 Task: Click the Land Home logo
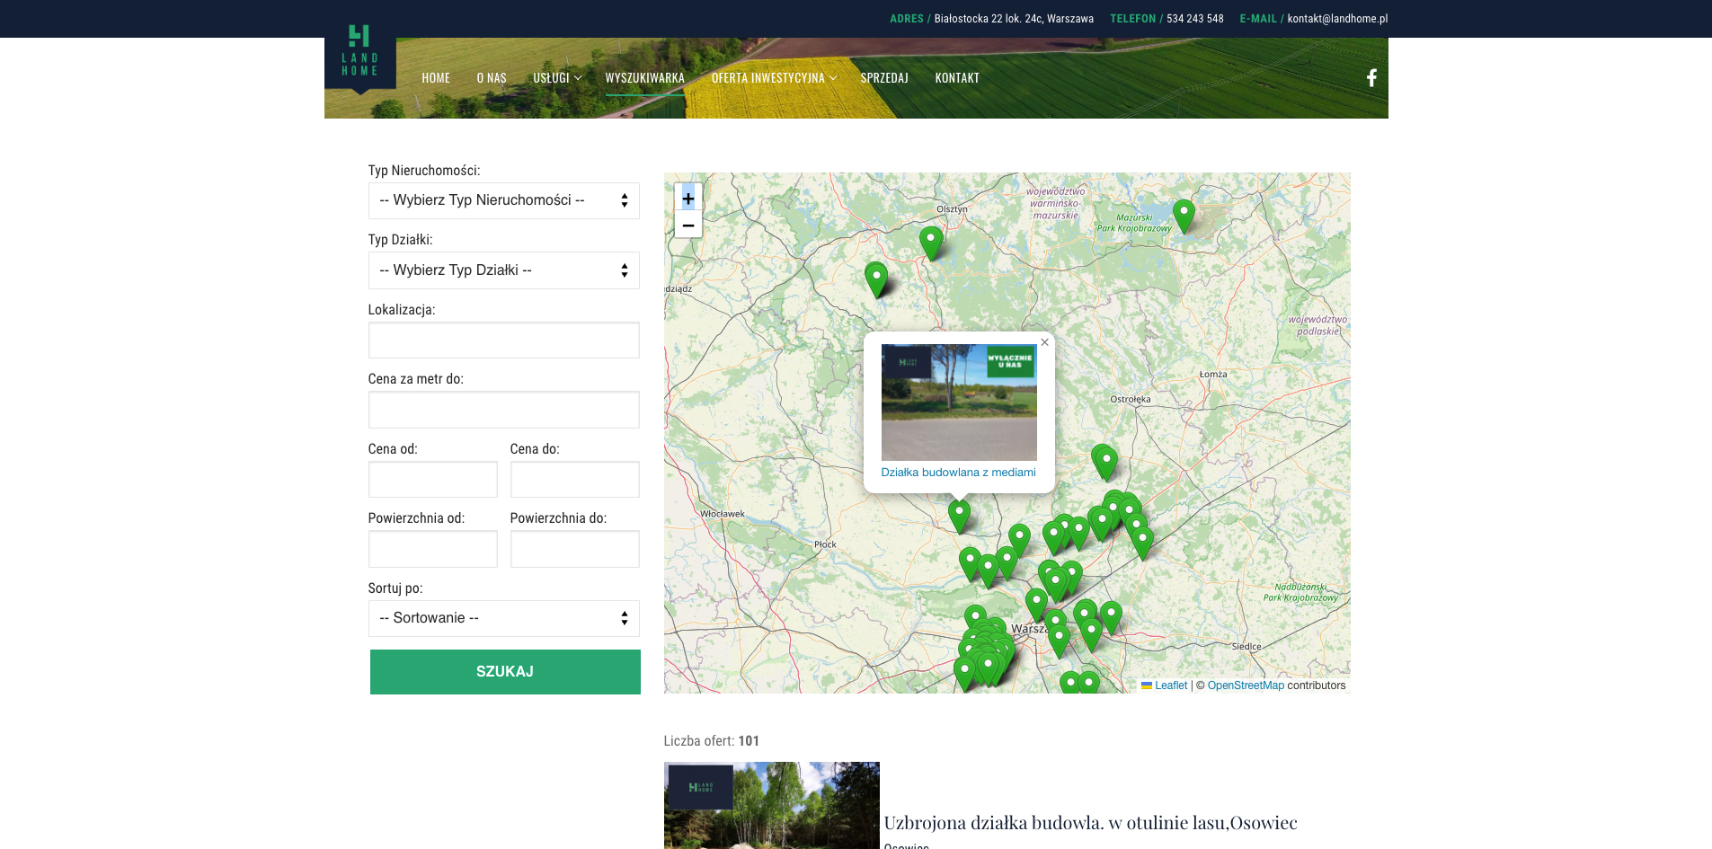coord(359,52)
